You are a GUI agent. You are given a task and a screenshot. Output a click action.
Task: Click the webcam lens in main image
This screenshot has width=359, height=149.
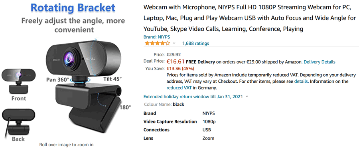pos(69,57)
